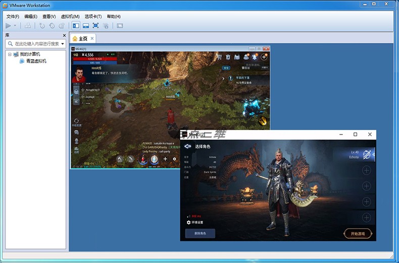
Task: Collapse the party list double-arrow in Mir4G[1]
Action: pos(76,102)
